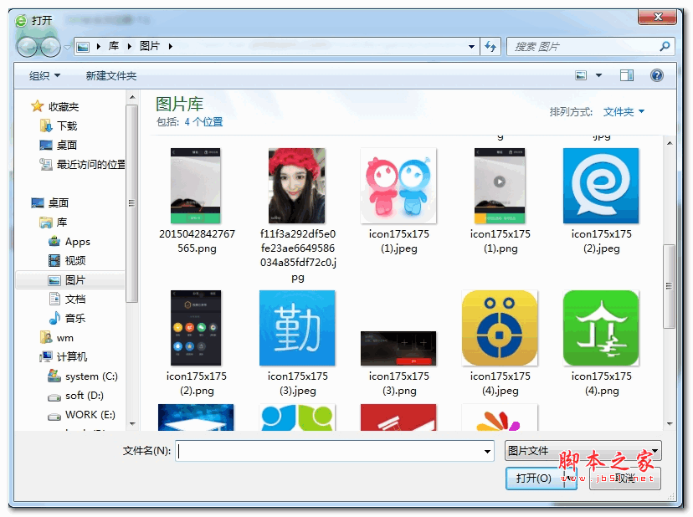Click the file list scroll-up arrow

coord(670,143)
